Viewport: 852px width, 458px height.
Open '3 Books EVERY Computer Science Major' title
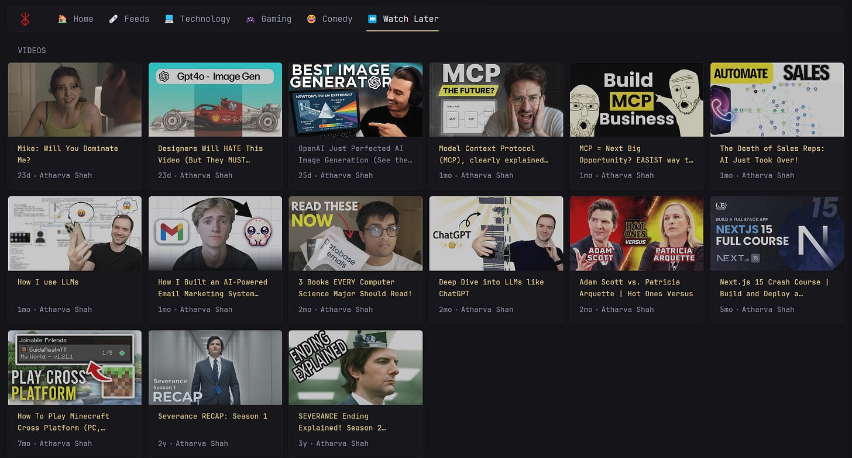click(355, 288)
